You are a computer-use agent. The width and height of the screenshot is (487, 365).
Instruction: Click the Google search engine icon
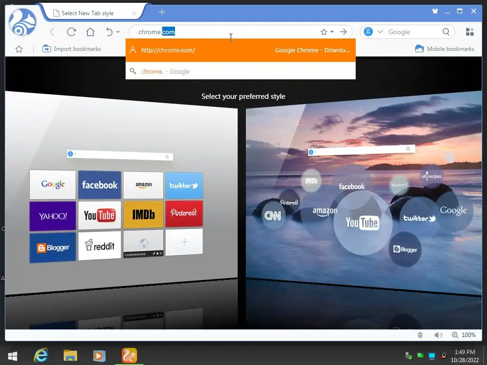369,32
